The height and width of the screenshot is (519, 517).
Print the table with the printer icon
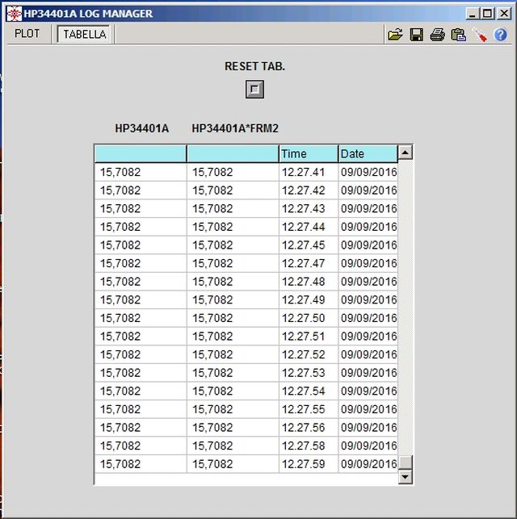tap(437, 35)
